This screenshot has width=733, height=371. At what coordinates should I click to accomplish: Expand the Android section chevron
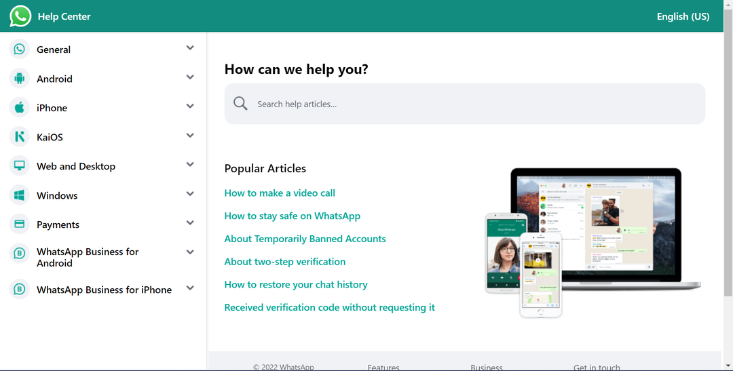click(x=190, y=77)
